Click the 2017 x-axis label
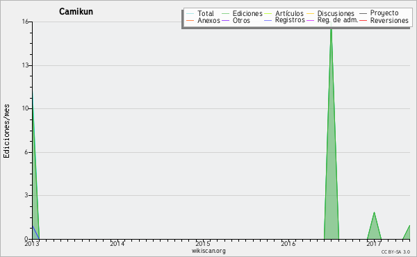 (374, 244)
